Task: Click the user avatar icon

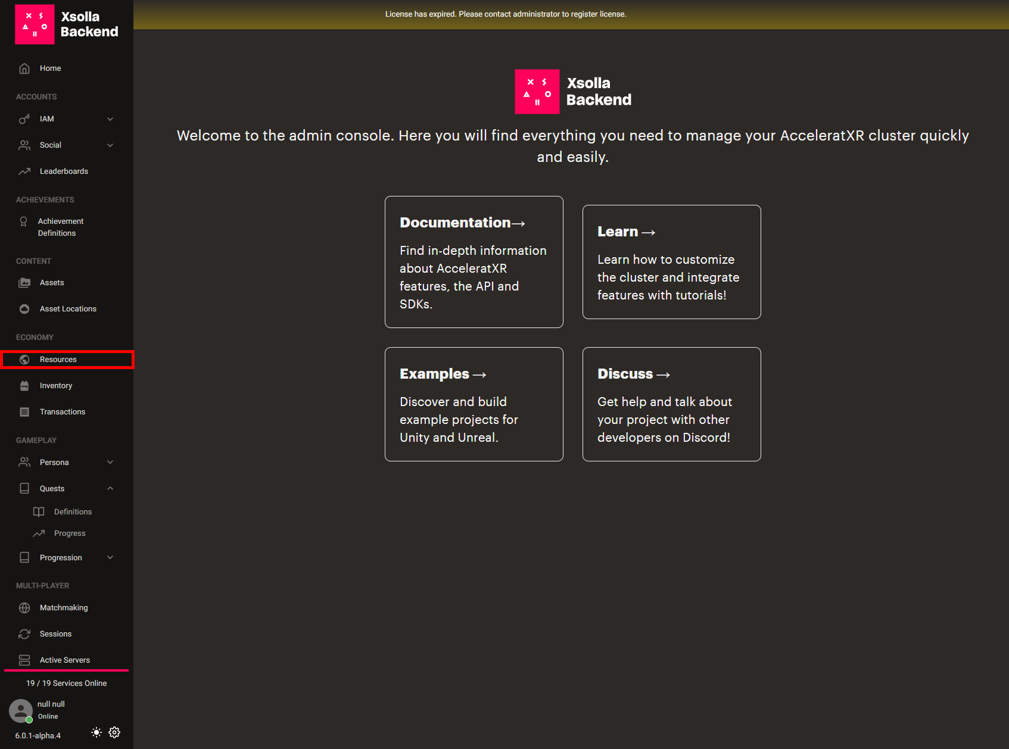Action: pyautogui.click(x=21, y=711)
